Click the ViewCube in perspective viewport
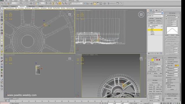 (141, 59)
